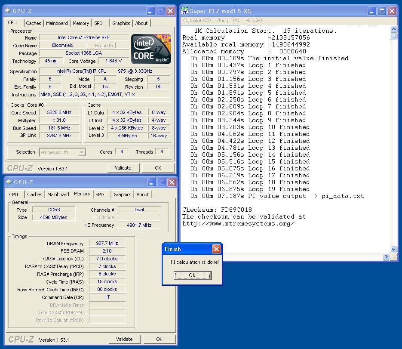
Task: Click the Channels # value Dual
Action: coord(139,210)
